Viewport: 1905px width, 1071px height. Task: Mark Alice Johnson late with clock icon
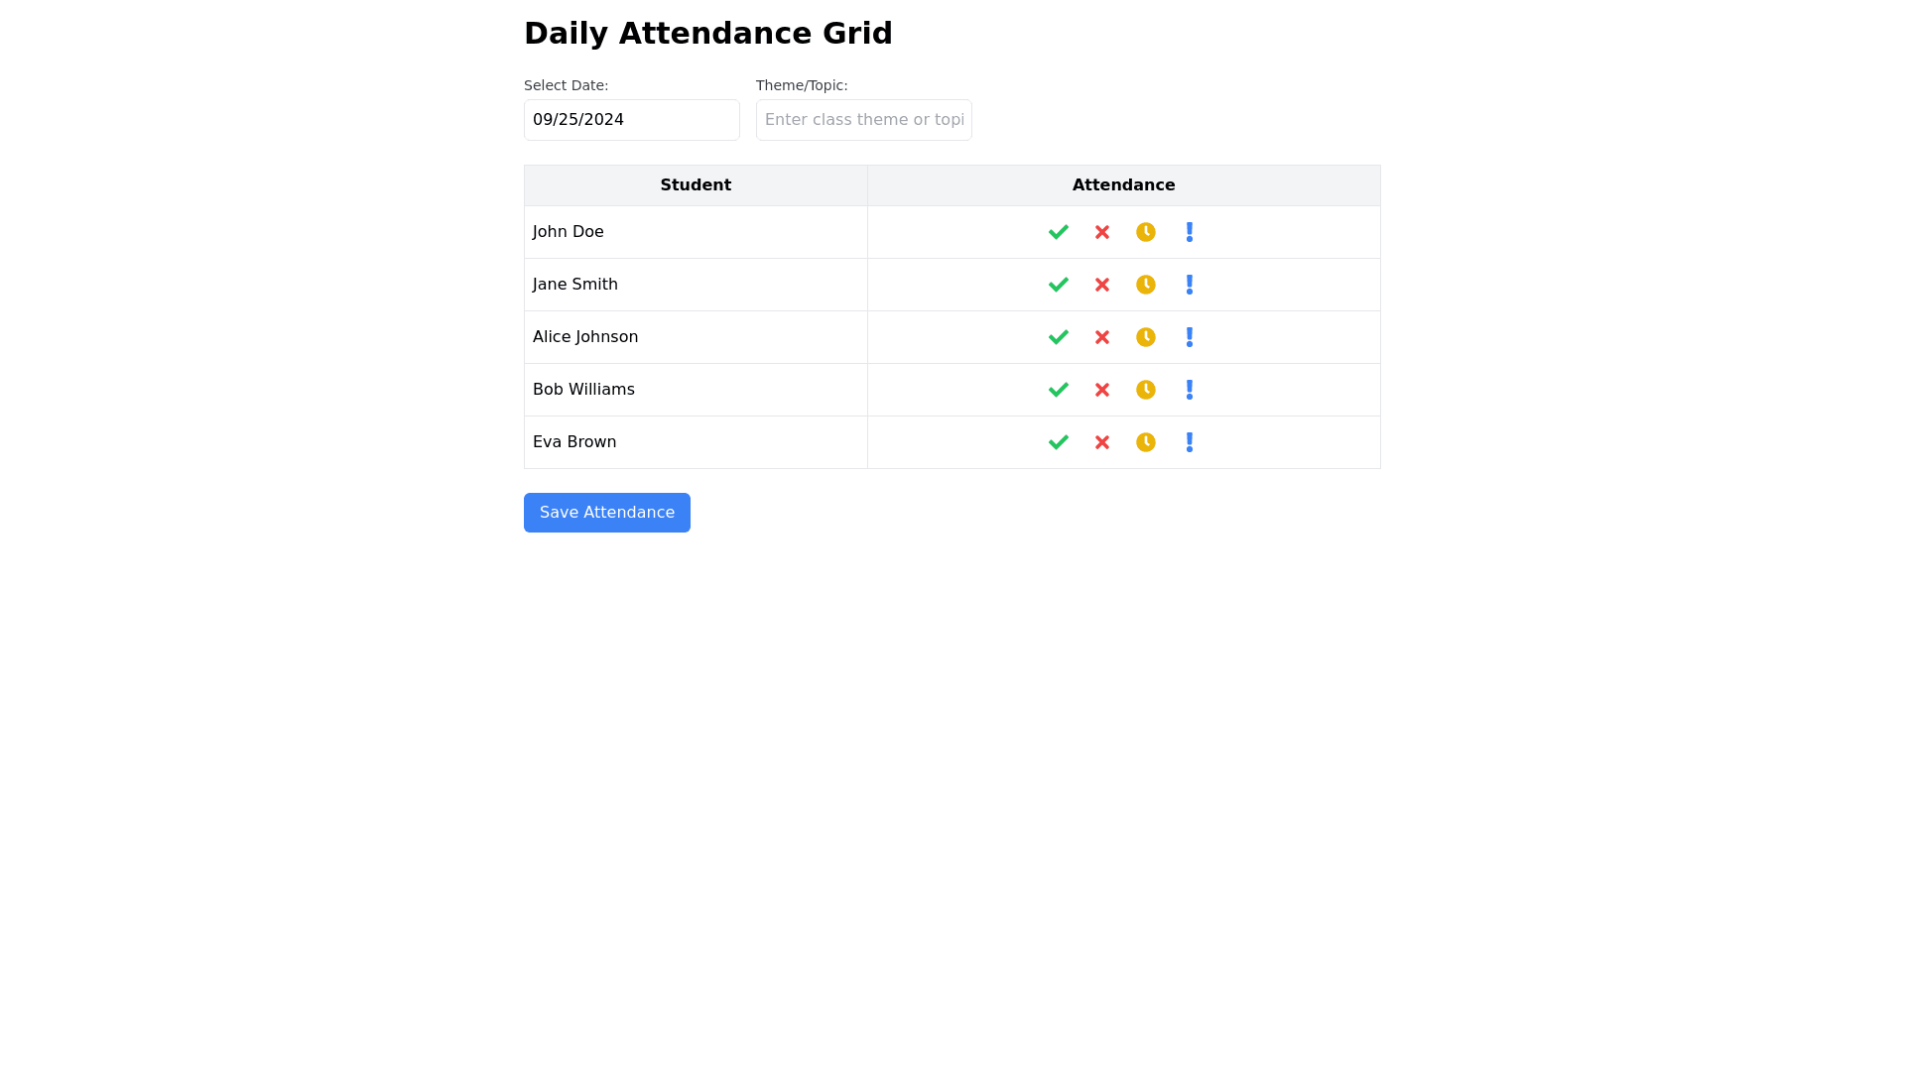[1146, 337]
